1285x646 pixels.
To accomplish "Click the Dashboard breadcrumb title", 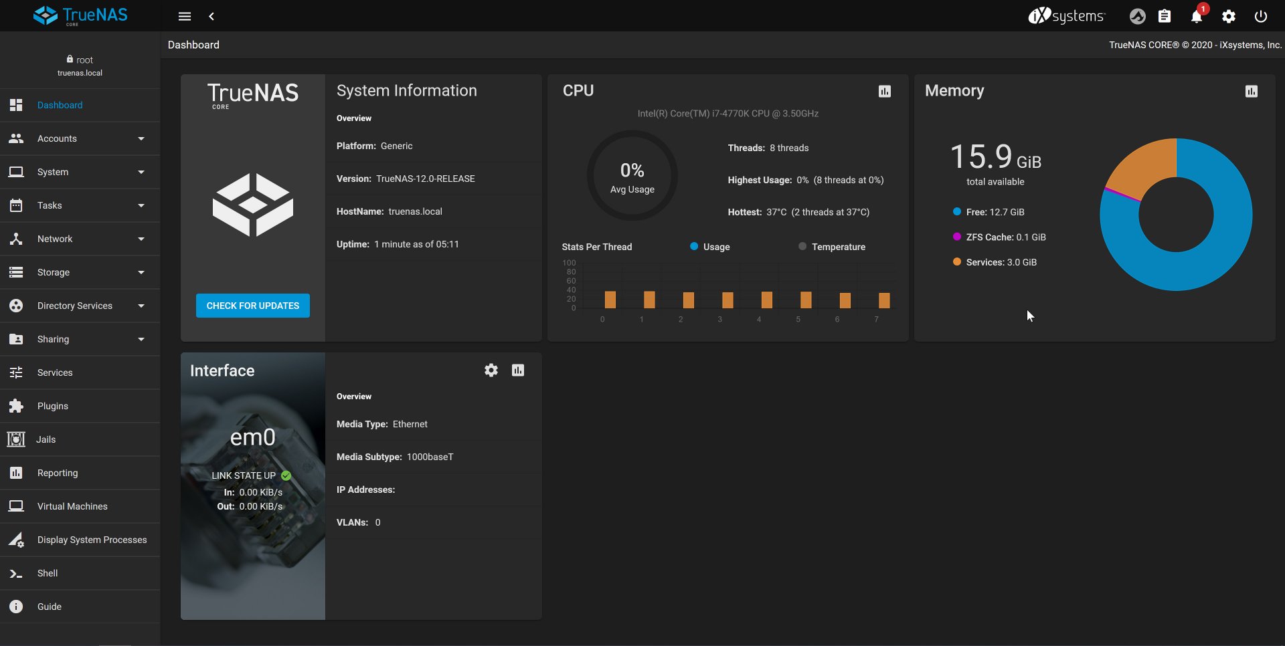I will pyautogui.click(x=193, y=45).
